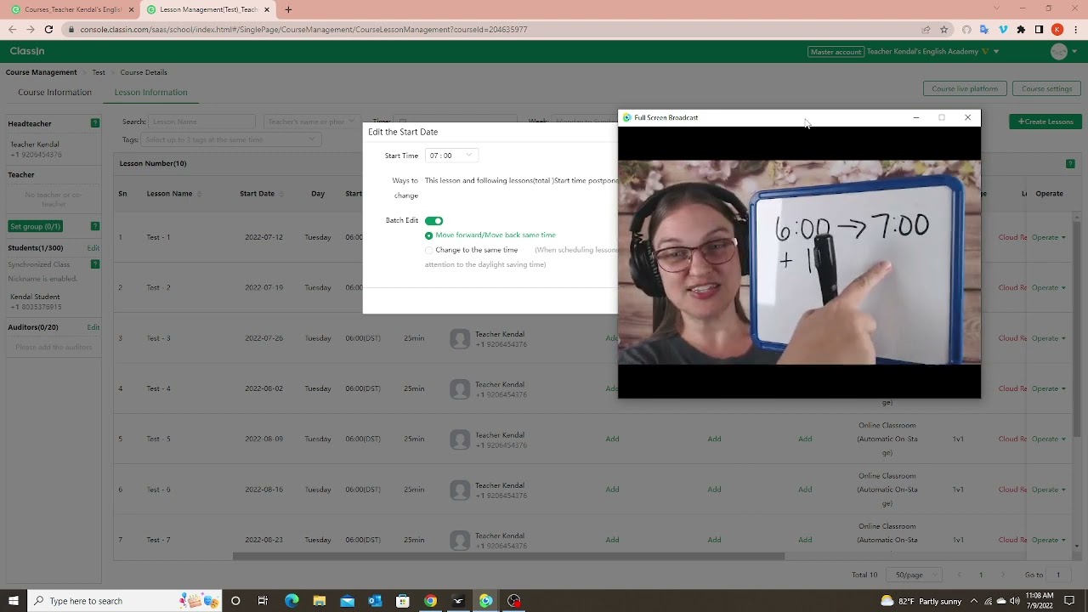Open a new browser tab with plus icon
Viewport: 1088px width, 612px height.
(x=288, y=9)
